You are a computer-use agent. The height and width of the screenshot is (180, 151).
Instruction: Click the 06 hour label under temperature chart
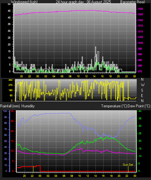pyautogui.click(x=64, y=176)
